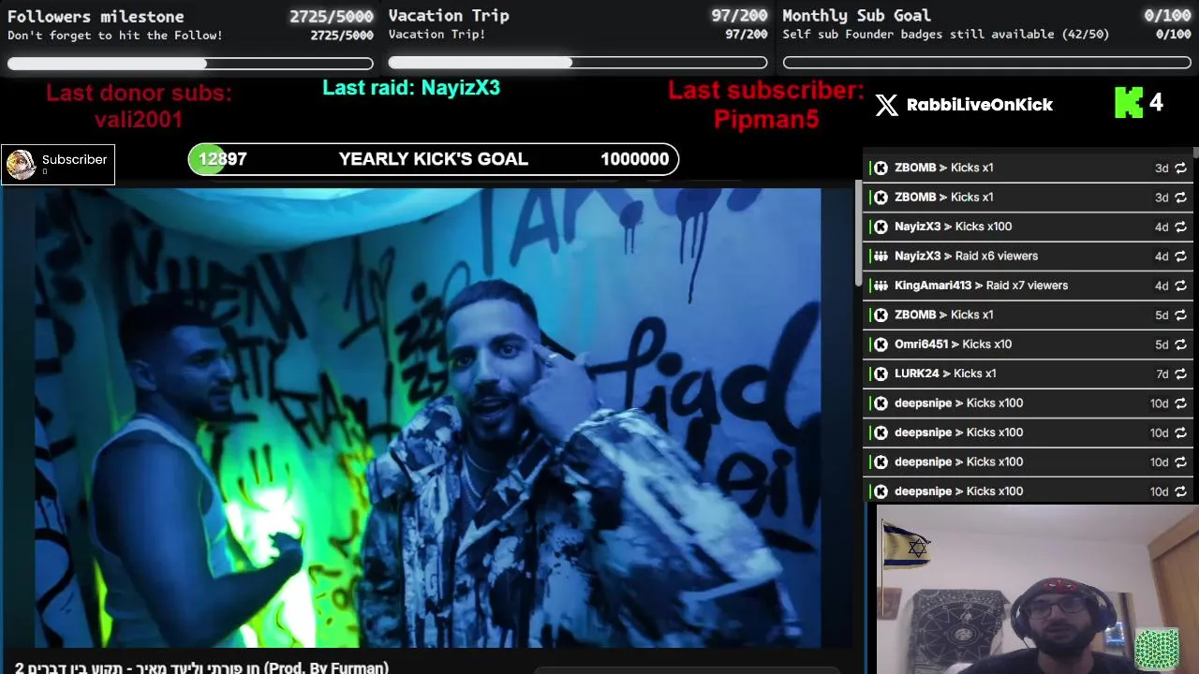The height and width of the screenshot is (674, 1199).
Task: Click the Vacation Trip progress bar
Action: tap(578, 63)
